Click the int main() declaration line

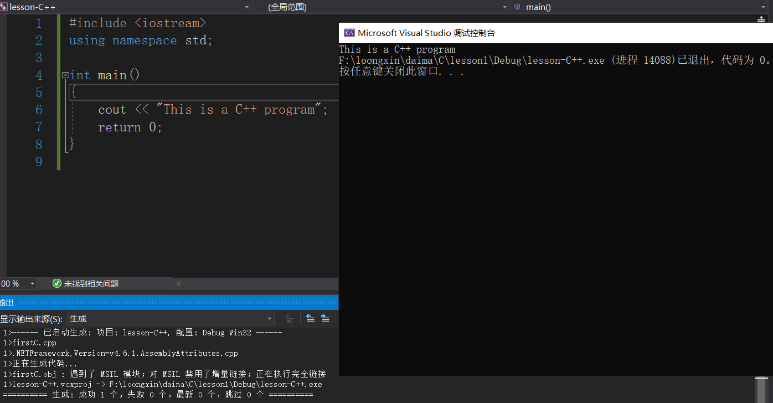click(x=105, y=75)
